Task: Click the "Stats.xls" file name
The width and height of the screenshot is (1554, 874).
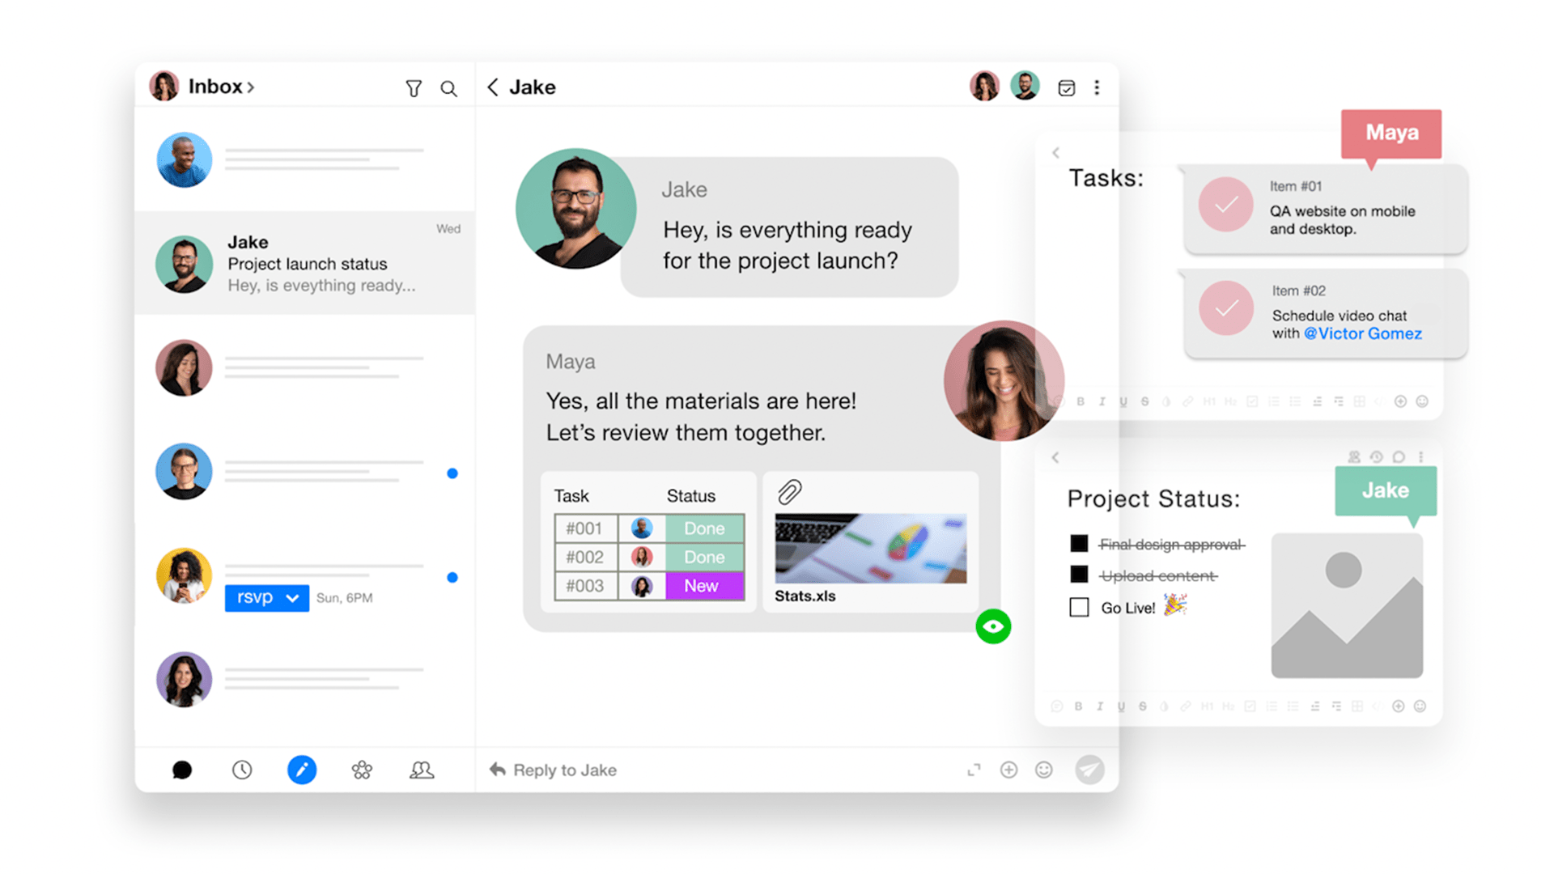Action: coord(805,596)
